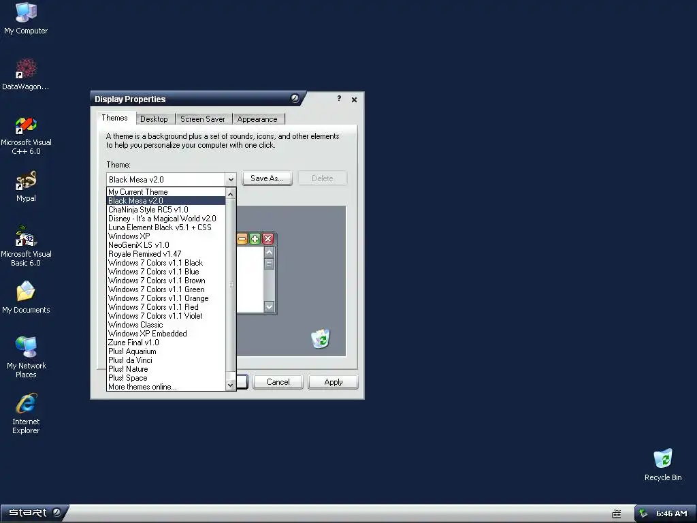Select the Windows Classic theme

click(166, 325)
